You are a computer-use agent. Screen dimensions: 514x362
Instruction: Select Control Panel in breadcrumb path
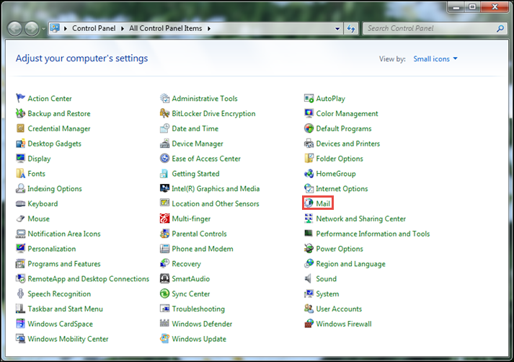94,29
